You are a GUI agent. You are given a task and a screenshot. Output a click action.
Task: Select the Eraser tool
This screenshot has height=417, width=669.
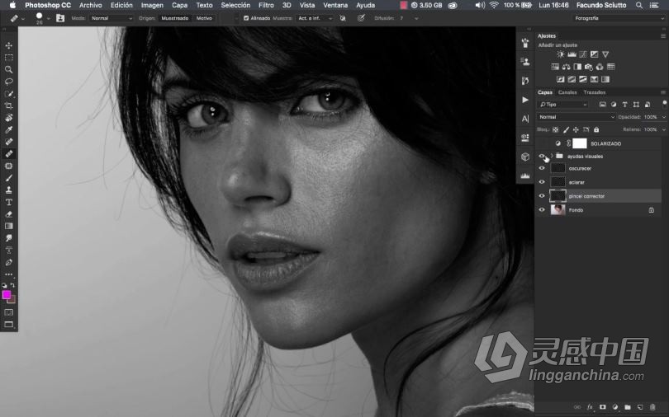[x=8, y=214]
